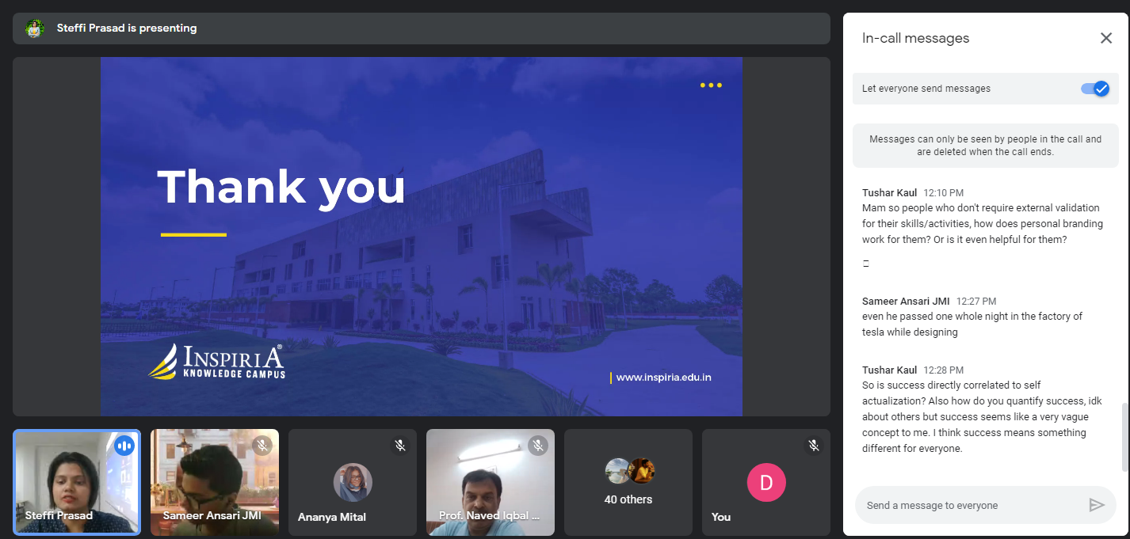Click the 12:27 PM timestamp in chat
This screenshot has height=539, width=1130.
976,302
